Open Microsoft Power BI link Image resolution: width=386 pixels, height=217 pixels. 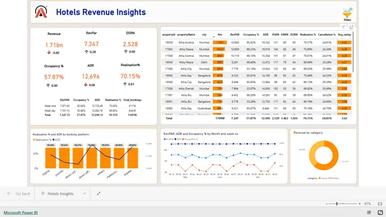21,213
